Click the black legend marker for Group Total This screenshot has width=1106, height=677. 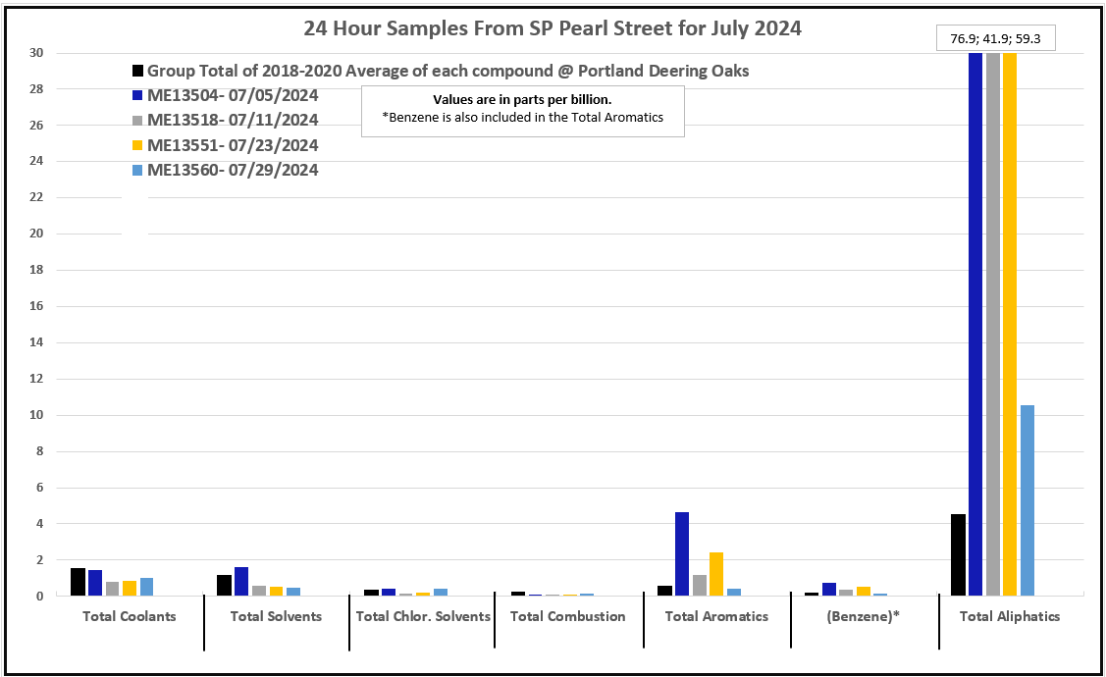[138, 72]
